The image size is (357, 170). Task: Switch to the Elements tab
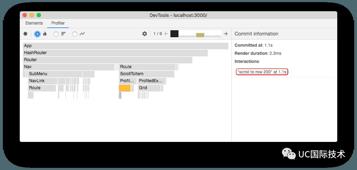point(34,23)
